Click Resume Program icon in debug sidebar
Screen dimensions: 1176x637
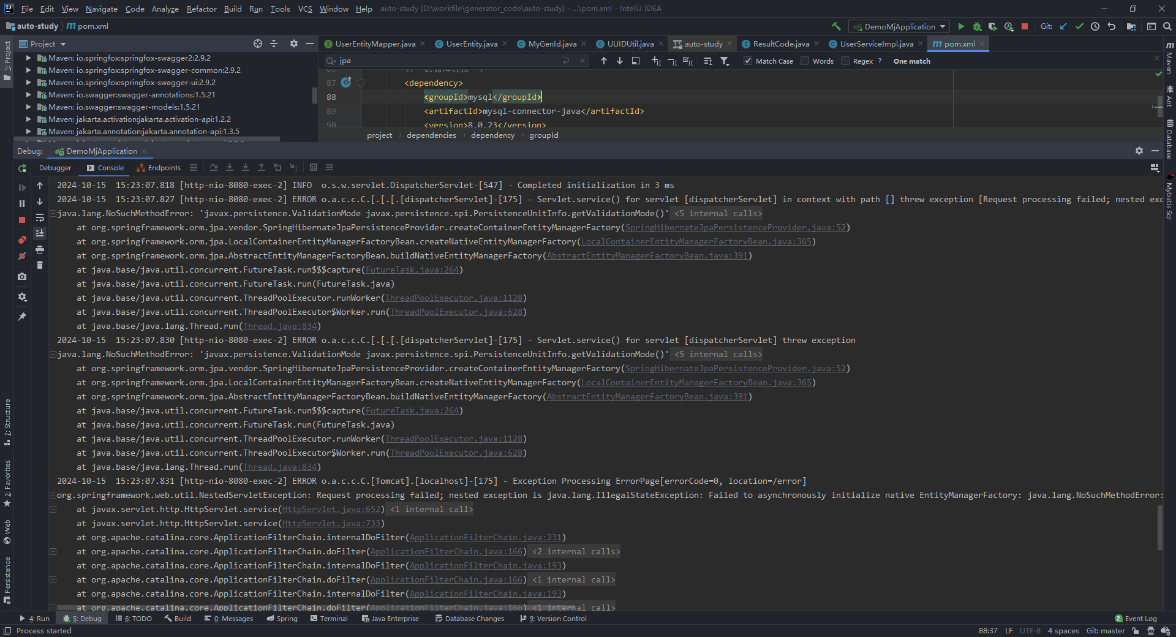(23, 187)
